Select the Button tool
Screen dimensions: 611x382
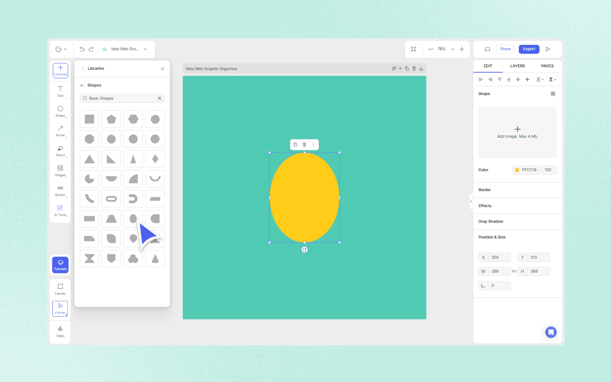[x=60, y=191]
